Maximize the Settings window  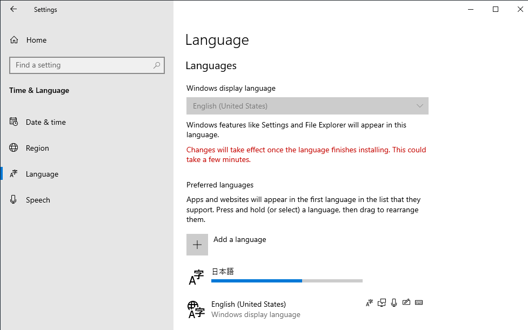pos(496,9)
